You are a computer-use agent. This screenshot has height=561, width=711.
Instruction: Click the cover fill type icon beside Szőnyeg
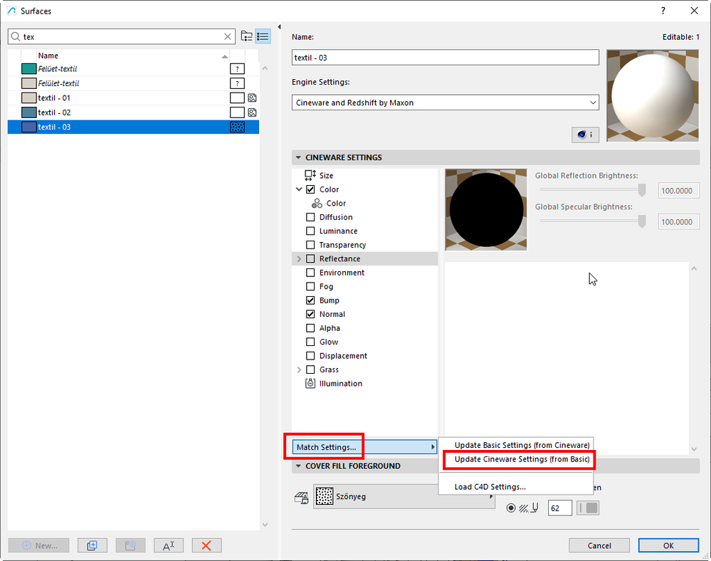point(302,498)
